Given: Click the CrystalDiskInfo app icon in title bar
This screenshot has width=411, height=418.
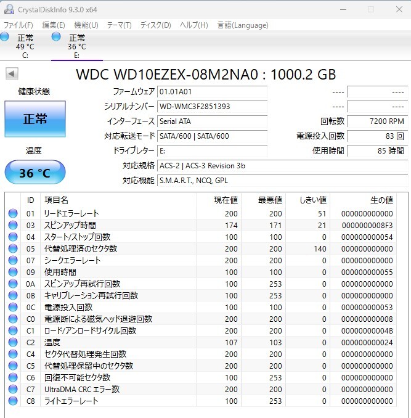Looking at the screenshot, I should click(x=9, y=10).
